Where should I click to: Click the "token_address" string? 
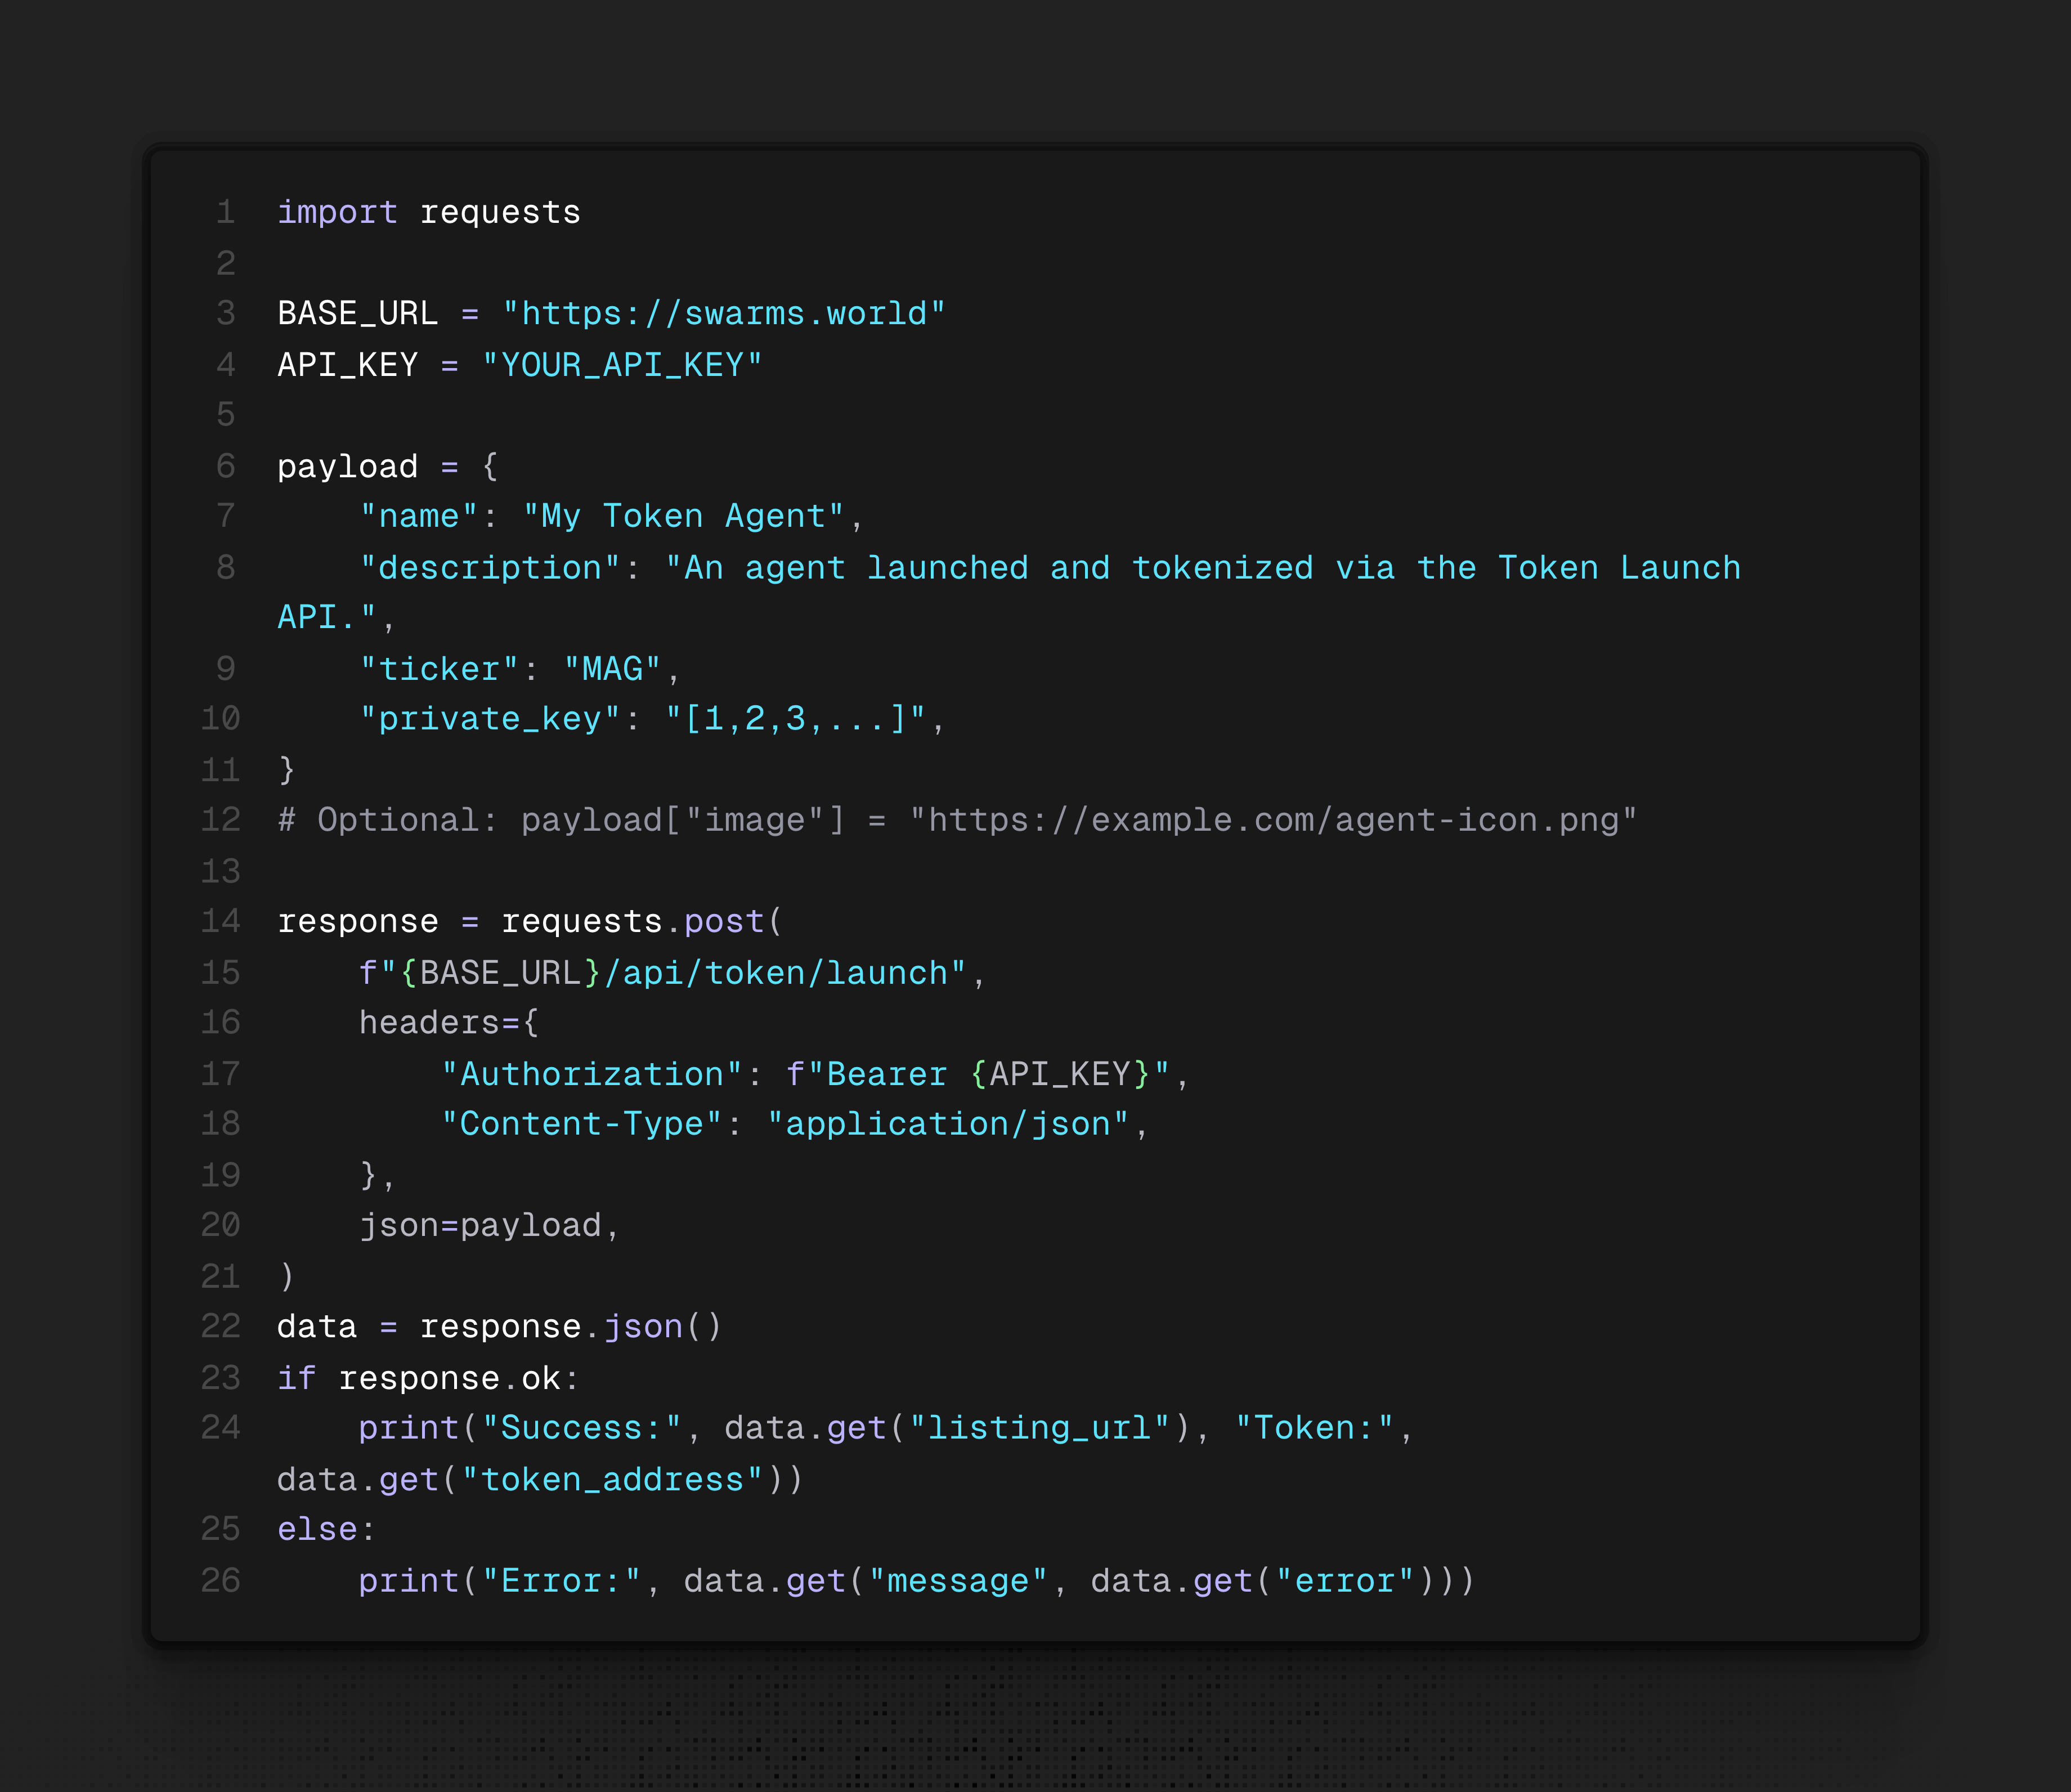(x=612, y=1480)
